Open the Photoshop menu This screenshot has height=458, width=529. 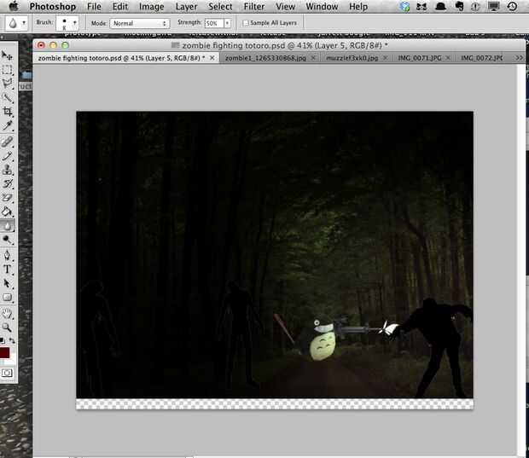(53, 7)
